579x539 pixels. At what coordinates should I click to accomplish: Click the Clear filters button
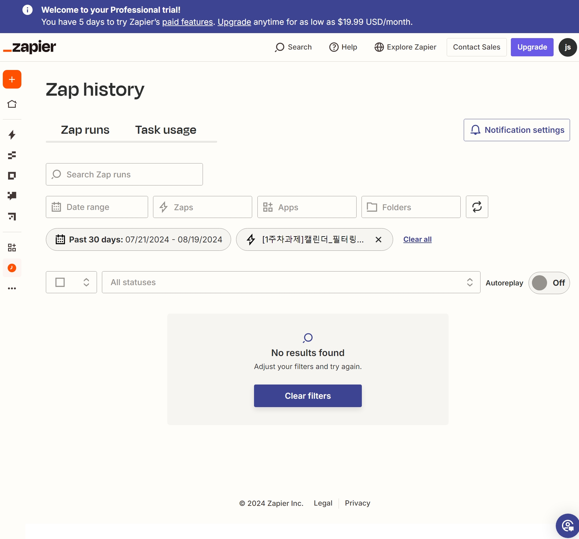(x=308, y=396)
